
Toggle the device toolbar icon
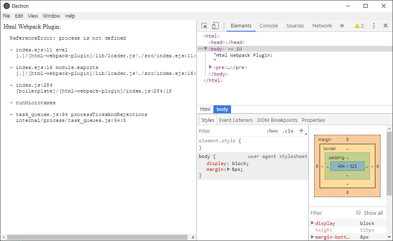tap(215, 26)
